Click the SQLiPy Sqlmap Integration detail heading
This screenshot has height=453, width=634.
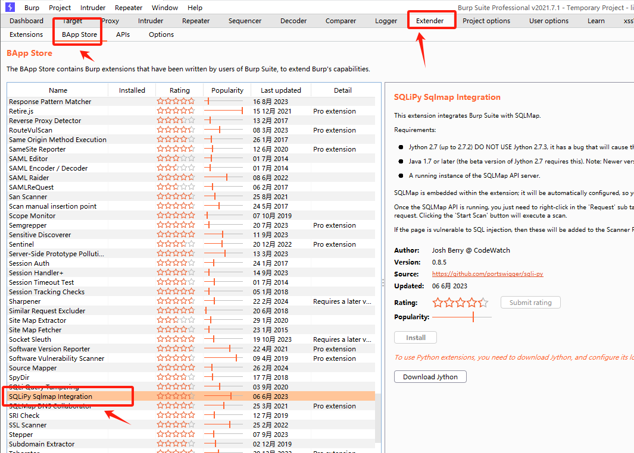447,97
